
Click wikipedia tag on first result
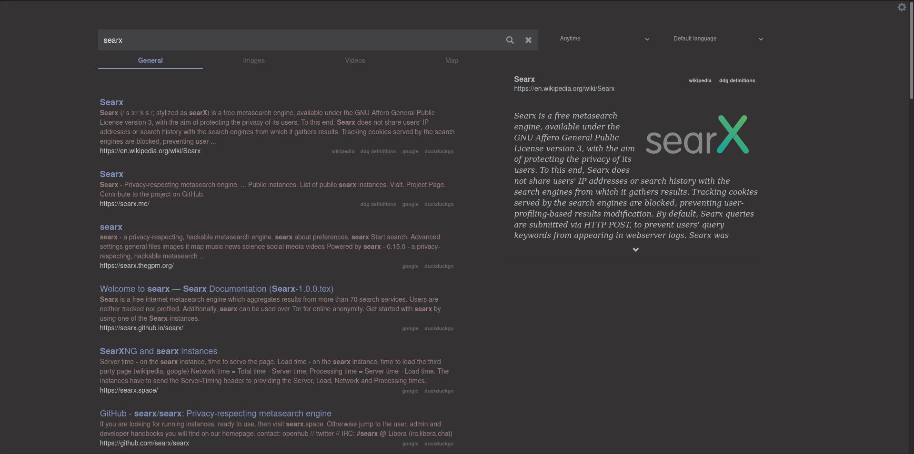(343, 151)
